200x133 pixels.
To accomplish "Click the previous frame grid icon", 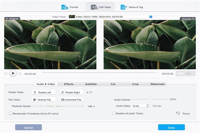I will tap(6, 74).
